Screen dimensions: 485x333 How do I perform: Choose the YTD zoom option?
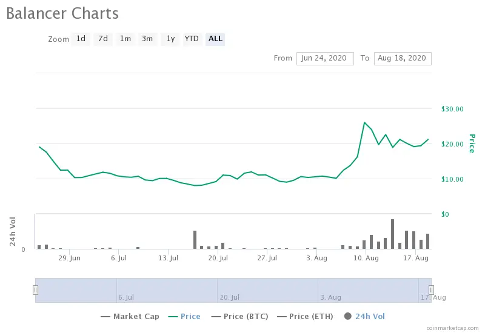(192, 39)
